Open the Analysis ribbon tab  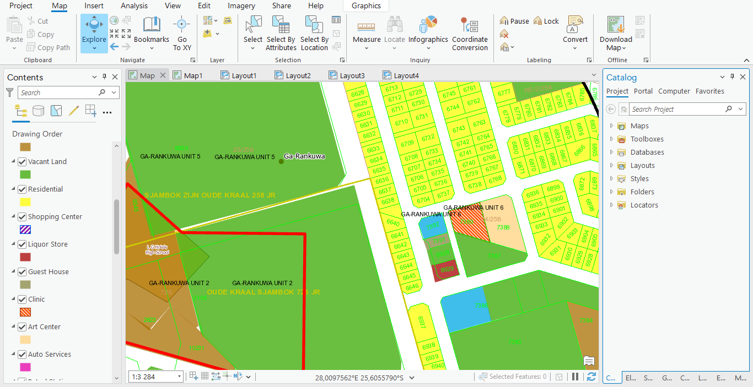coord(134,6)
